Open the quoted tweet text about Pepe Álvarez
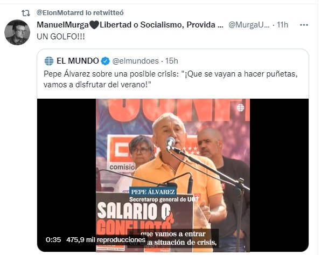Image resolution: width=321 pixels, height=255 pixels. (x=170, y=79)
